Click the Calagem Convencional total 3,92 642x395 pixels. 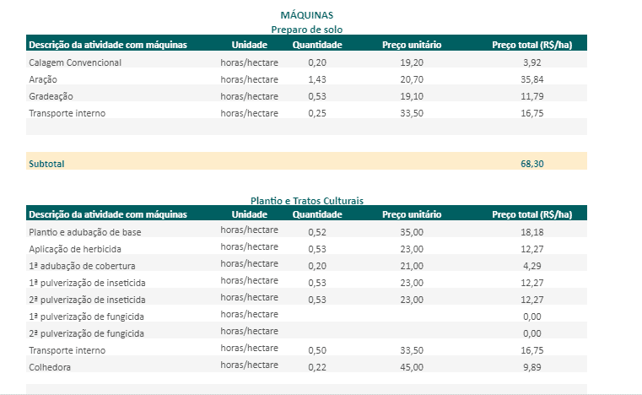click(531, 62)
